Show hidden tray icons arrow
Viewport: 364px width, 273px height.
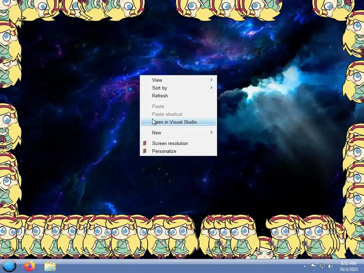pyautogui.click(x=305, y=266)
